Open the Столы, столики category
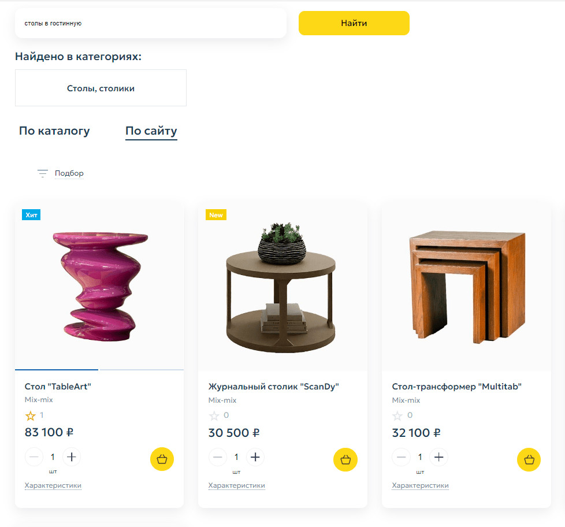Viewport: 565px width, 527px height. [x=101, y=88]
